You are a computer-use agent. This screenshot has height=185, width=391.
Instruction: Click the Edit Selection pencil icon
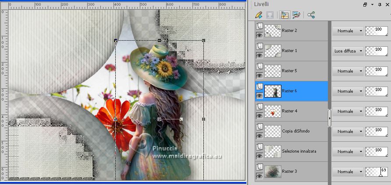click(x=259, y=15)
